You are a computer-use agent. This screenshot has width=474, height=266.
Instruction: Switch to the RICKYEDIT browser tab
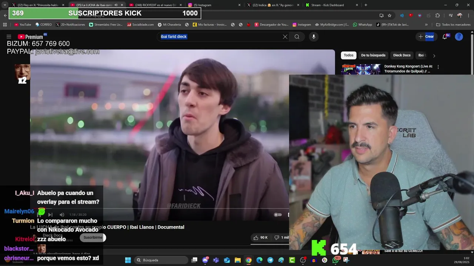click(156, 5)
